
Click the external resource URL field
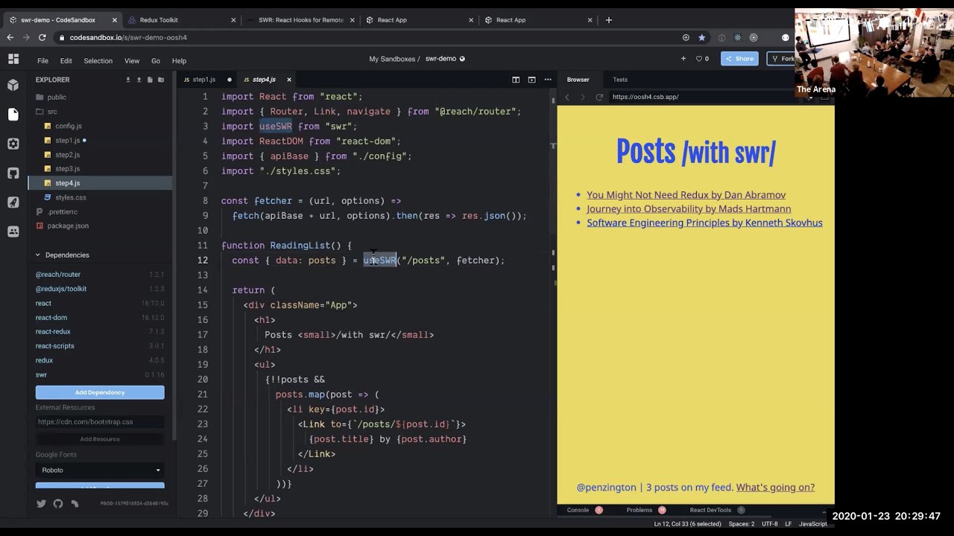click(x=100, y=422)
